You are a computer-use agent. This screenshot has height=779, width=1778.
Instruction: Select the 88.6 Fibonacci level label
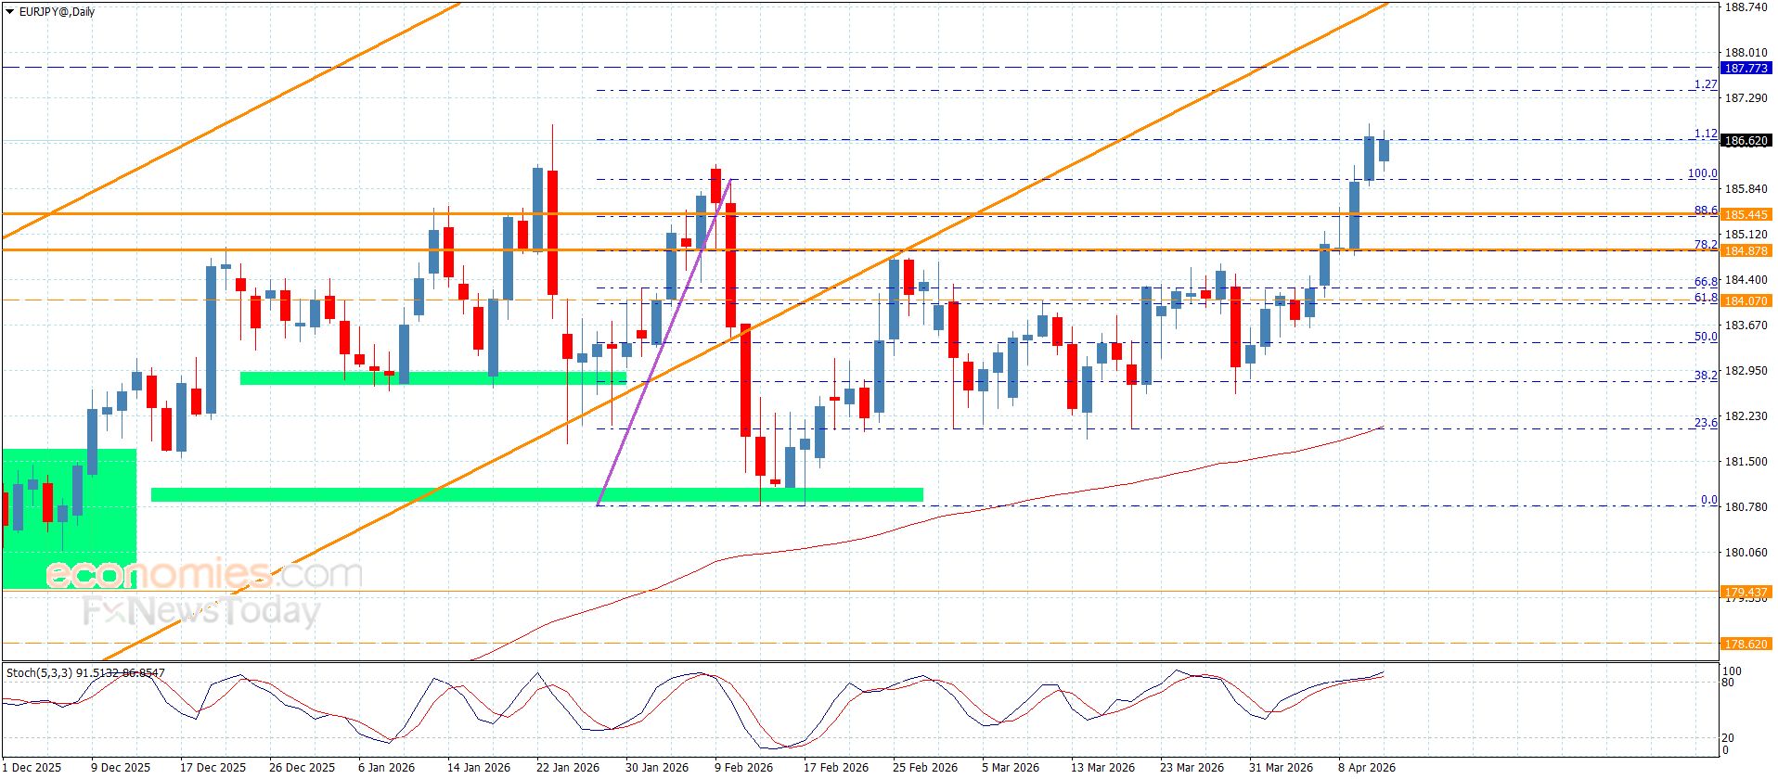pos(1706,211)
